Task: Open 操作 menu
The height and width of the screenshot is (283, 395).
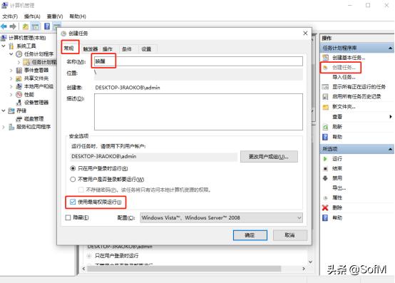Action: [32, 16]
